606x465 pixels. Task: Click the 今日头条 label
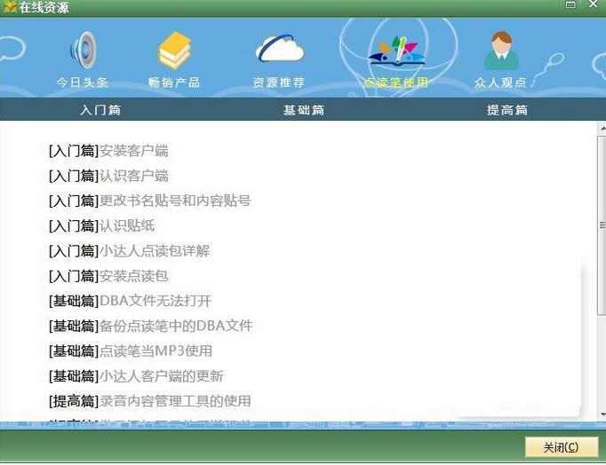click(83, 83)
